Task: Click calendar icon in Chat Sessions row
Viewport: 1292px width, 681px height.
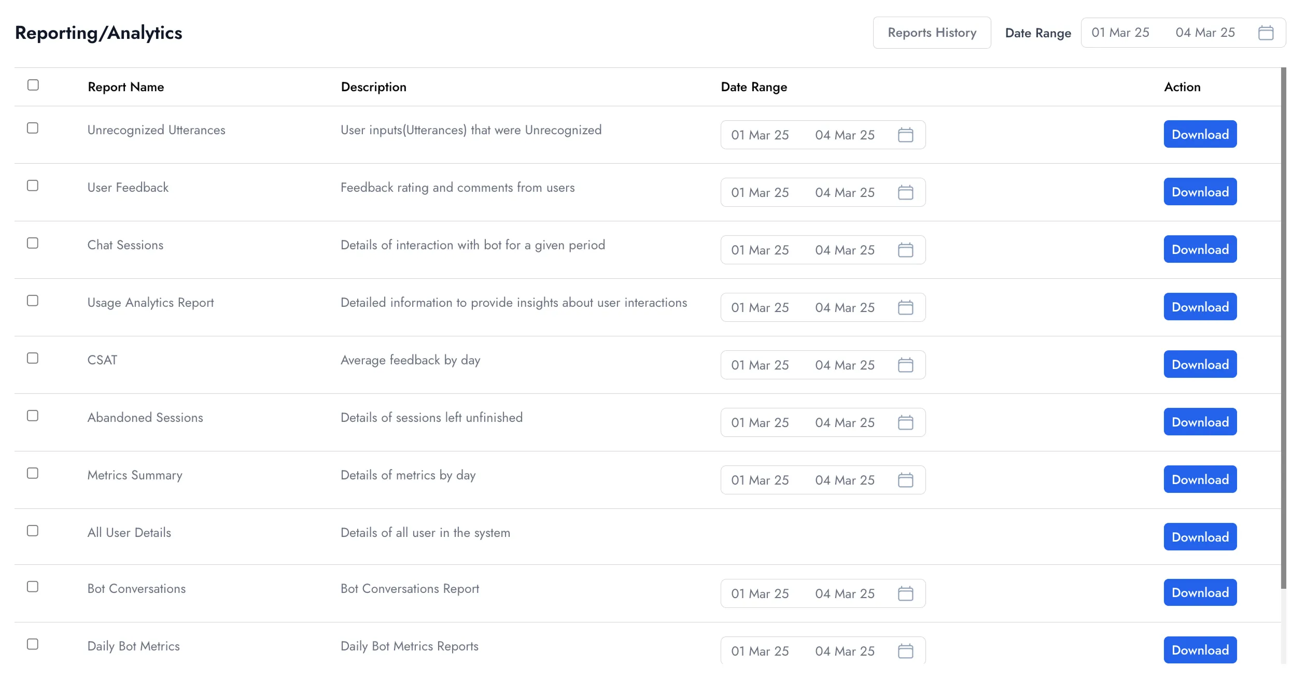Action: (x=905, y=250)
